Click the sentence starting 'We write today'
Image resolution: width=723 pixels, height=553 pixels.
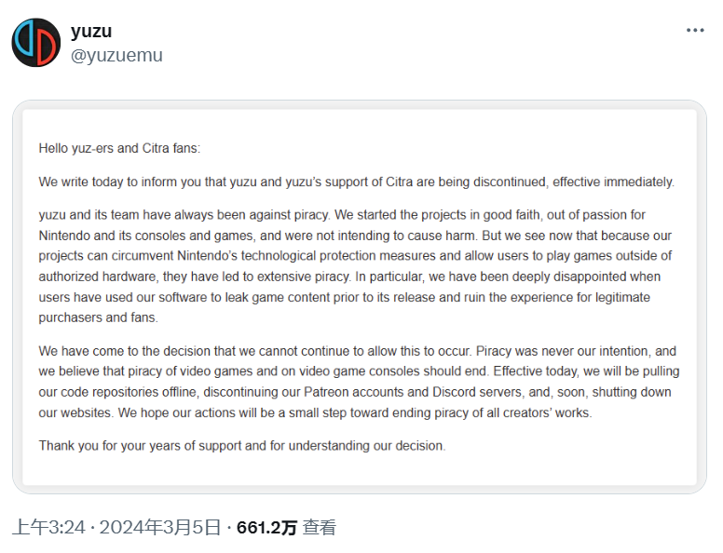[x=357, y=182]
